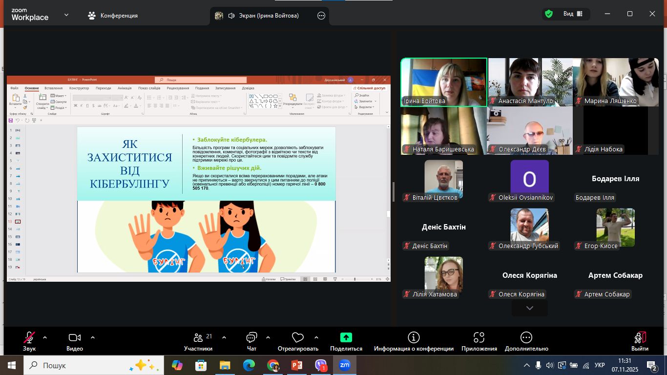
Task: Open screen share options for Ірина Войтова
Action: (x=321, y=16)
